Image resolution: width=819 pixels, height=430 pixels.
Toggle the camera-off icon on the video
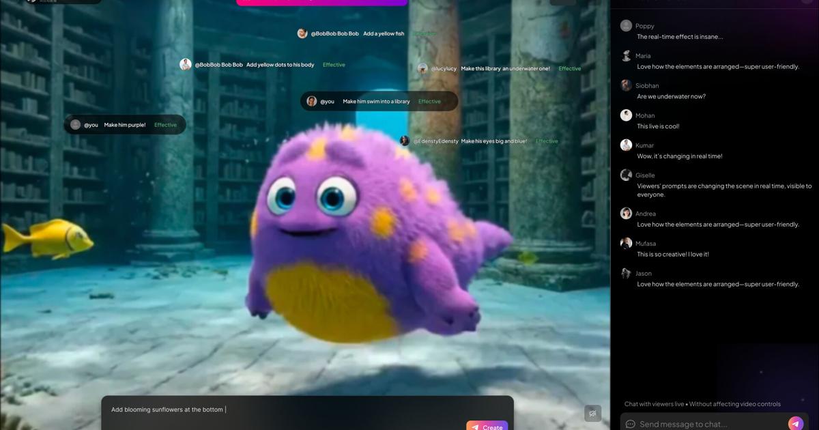pos(592,413)
